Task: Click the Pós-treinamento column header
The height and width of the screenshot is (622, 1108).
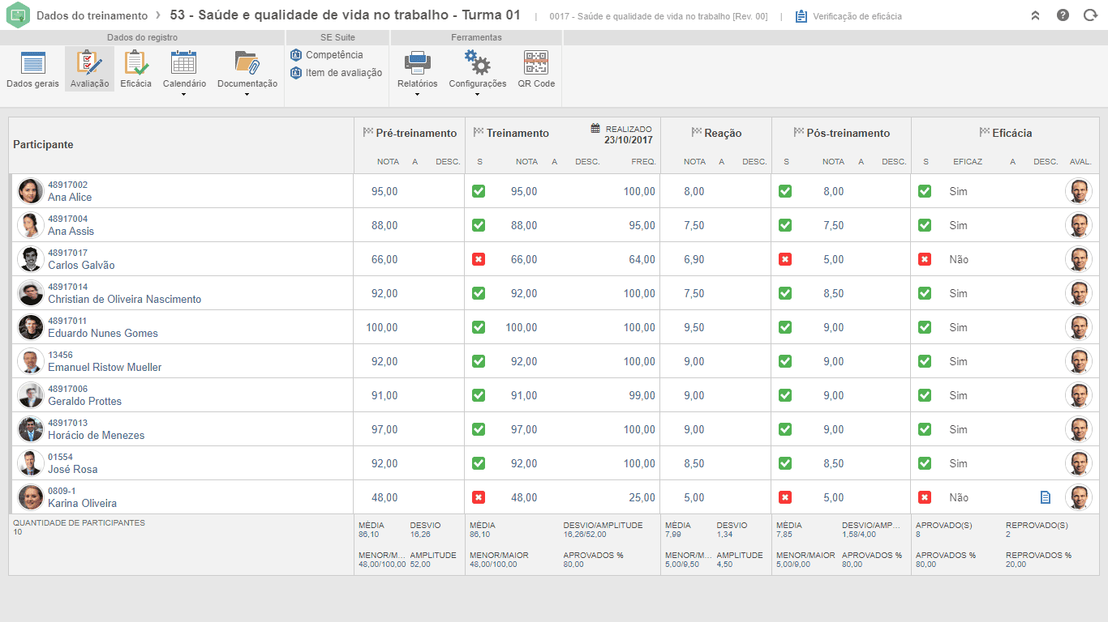Action: [848, 133]
